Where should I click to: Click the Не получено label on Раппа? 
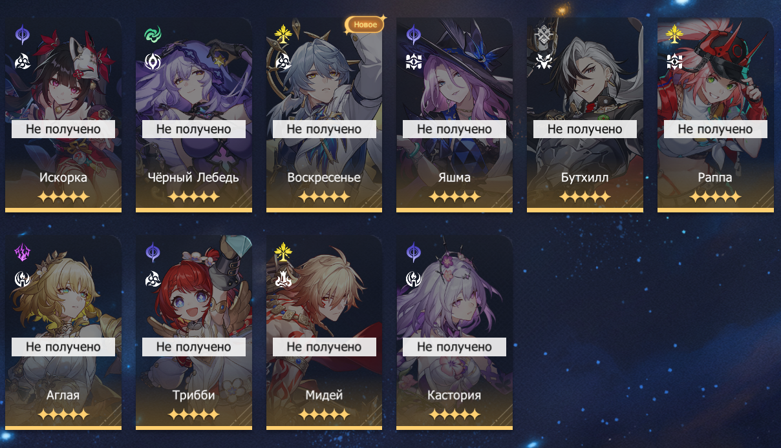(716, 129)
